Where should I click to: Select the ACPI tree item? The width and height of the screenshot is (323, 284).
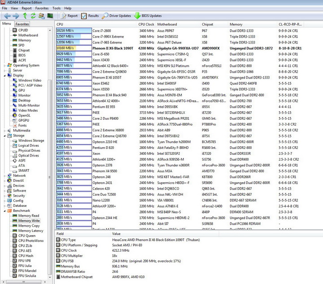[x=22, y=60]
